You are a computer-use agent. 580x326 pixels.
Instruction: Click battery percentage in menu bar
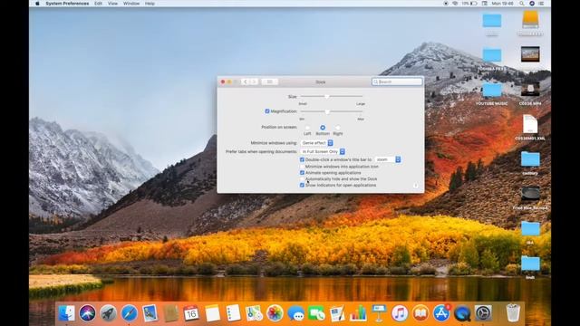pyautogui.click(x=465, y=4)
